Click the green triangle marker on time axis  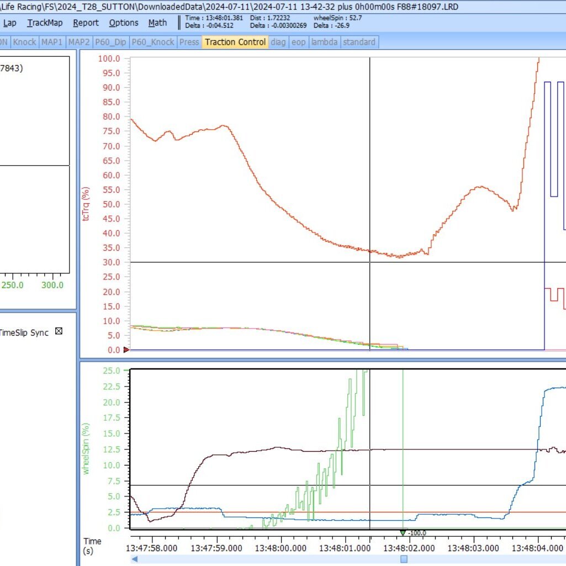(403, 533)
